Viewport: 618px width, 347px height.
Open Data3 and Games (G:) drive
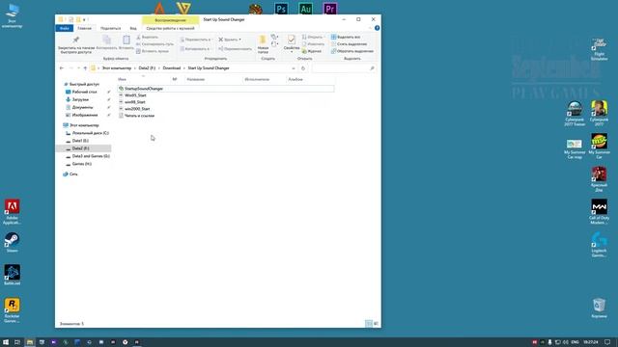point(91,156)
